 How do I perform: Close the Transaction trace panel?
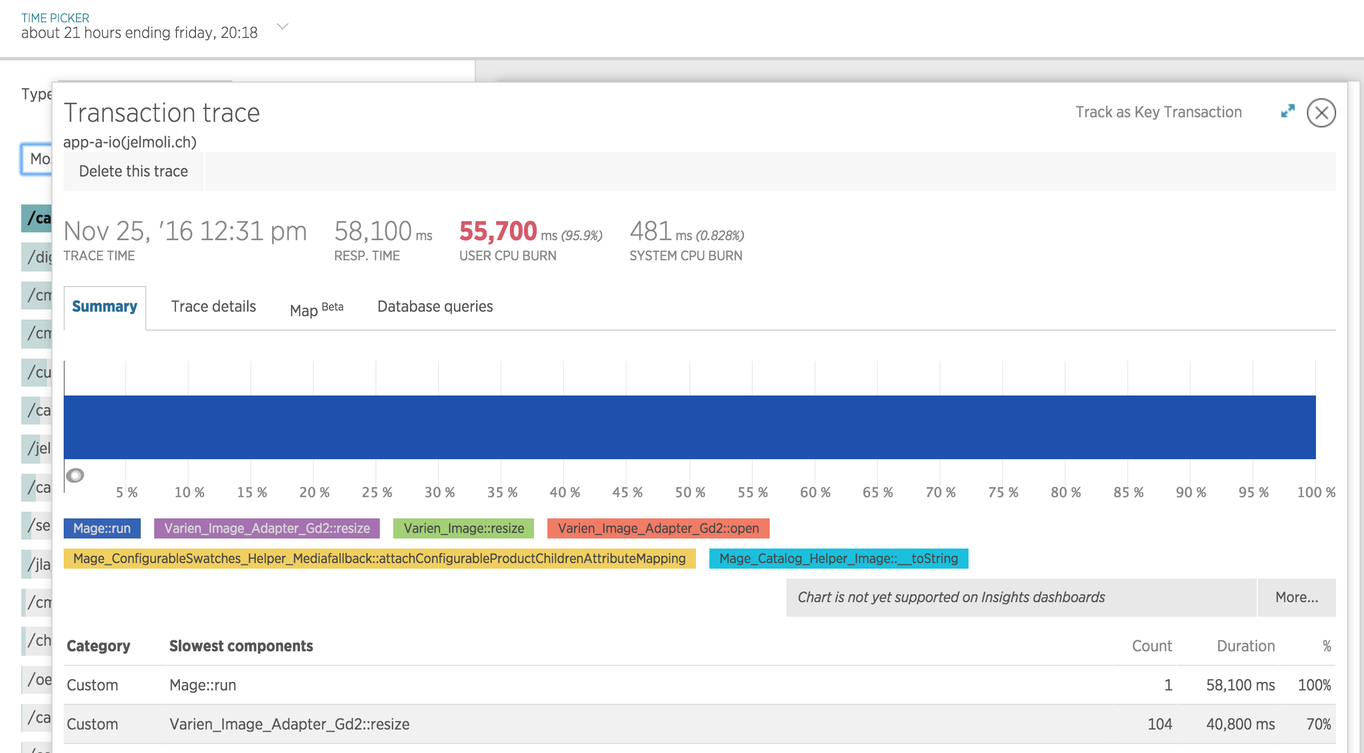pos(1321,113)
